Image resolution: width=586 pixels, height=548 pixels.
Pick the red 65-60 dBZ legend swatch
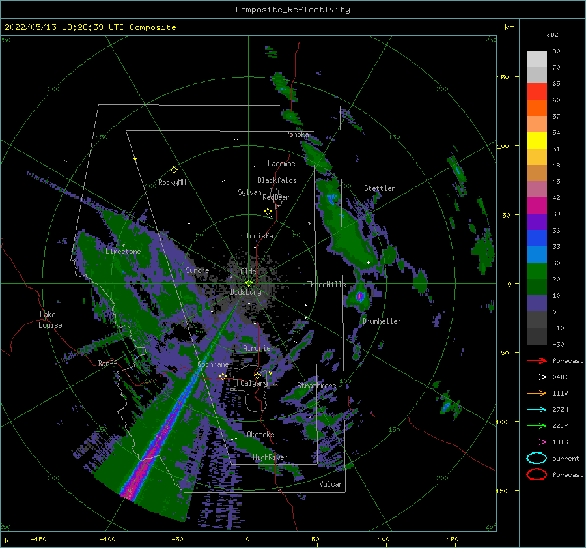coord(537,91)
